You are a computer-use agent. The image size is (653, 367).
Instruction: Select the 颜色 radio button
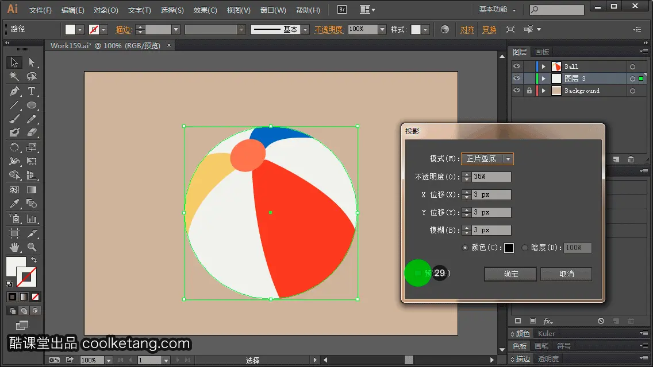pyautogui.click(x=465, y=248)
